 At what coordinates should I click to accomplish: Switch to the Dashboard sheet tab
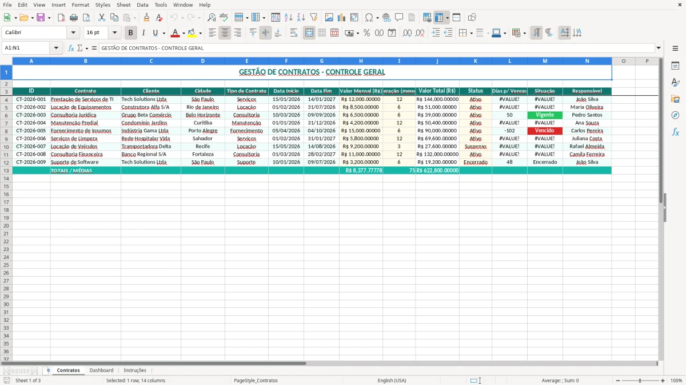coord(101,370)
